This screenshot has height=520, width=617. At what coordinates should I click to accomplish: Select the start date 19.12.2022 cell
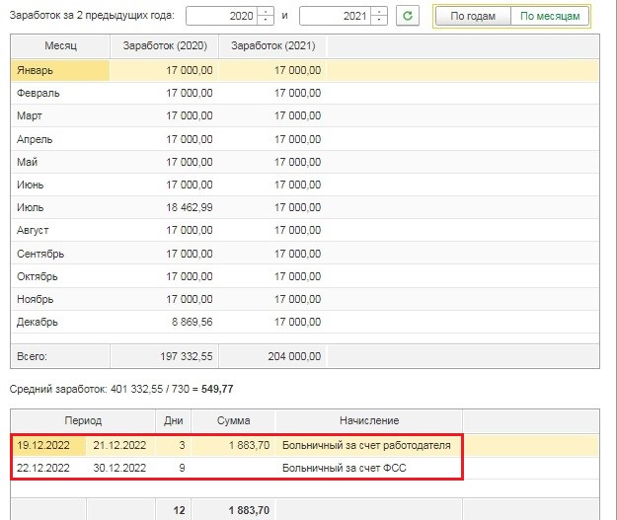[48, 446]
